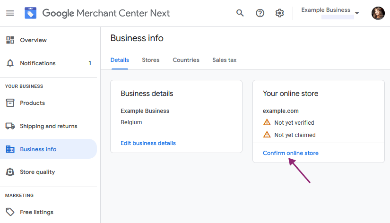The height and width of the screenshot is (223, 390).
Task: Click the Store quality badge icon
Action: point(10,172)
